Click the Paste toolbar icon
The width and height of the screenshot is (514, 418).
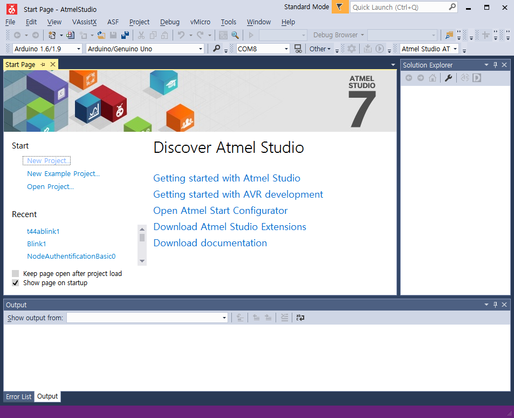tap(165, 35)
